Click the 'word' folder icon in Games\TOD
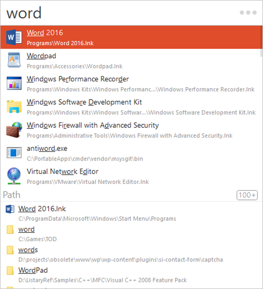Screen dimensions: 263x289 10,229
